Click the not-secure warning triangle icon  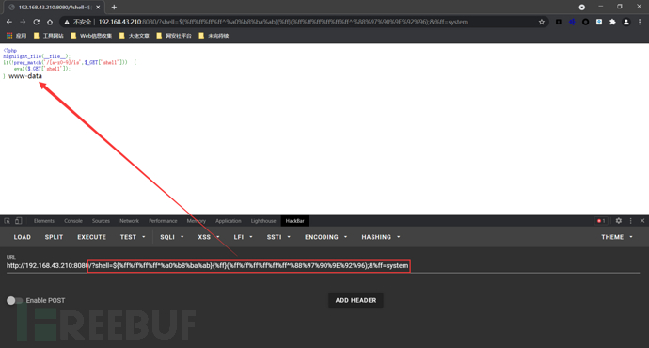tap(66, 22)
